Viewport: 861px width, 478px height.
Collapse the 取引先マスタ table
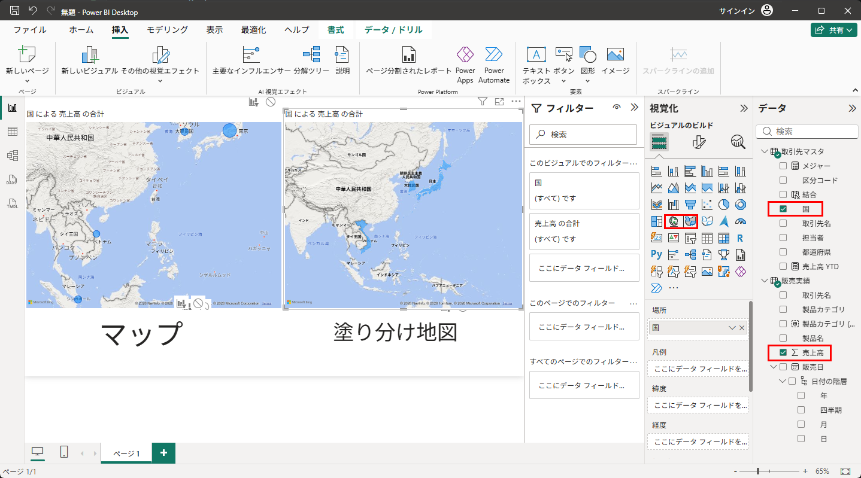(764, 151)
